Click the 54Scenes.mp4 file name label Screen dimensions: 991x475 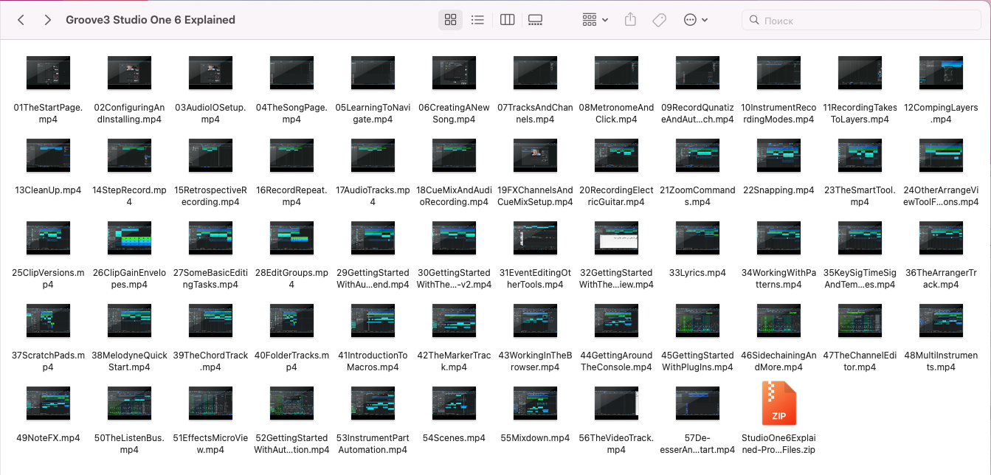454,438
